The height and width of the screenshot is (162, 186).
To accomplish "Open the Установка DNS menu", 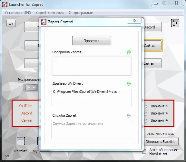I will (x=18, y=13).
